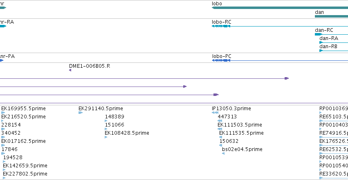Click the DME1-006B05.R purple arrow glyph

[x=70, y=70]
